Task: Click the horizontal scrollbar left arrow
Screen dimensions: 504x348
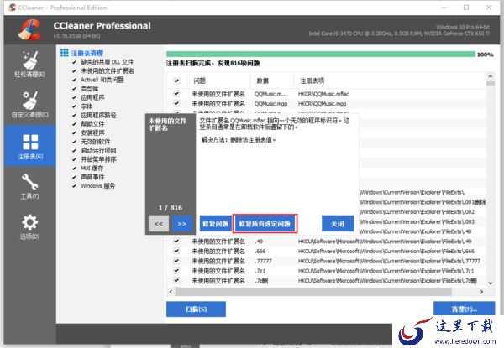Action: click(x=171, y=292)
